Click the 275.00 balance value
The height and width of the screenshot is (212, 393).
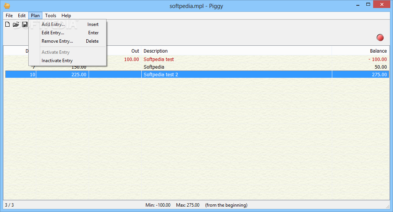(380, 75)
